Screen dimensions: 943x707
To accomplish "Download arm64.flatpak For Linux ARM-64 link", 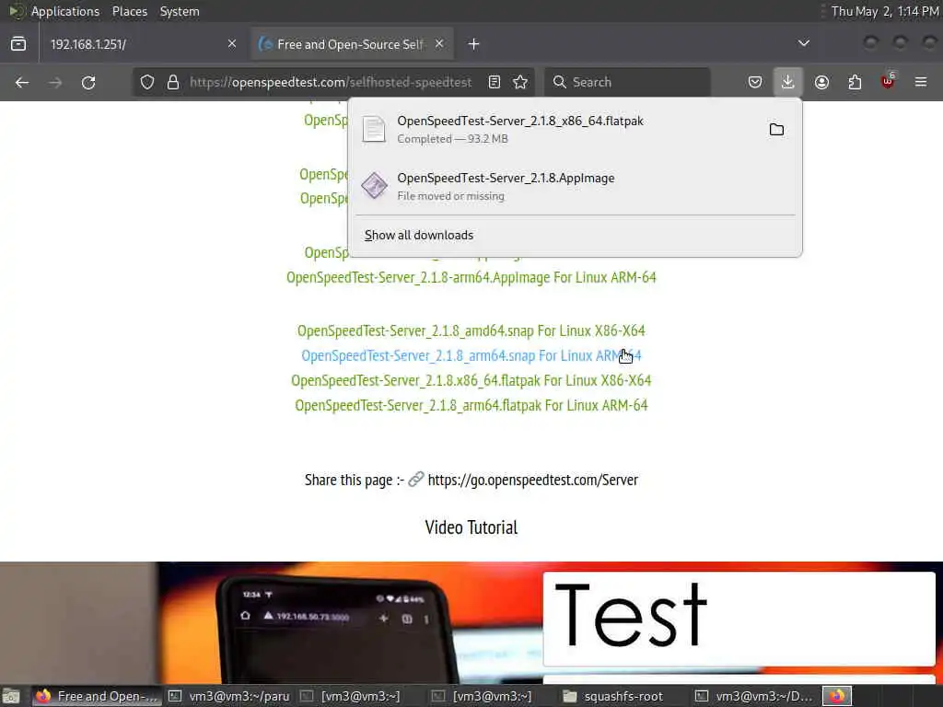I will 471,406.
